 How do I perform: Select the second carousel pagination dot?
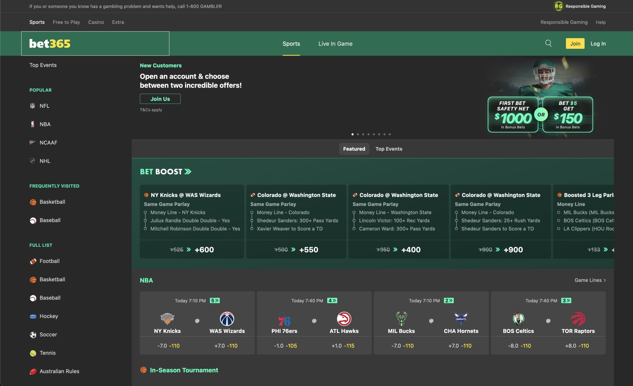point(358,134)
